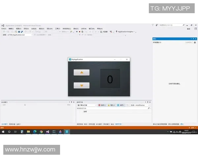Click the 登录 sign-in link
198x158 pixels.
(188, 29)
